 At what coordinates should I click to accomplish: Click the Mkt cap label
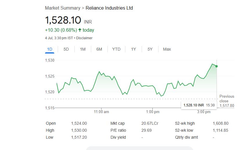coord(118,123)
